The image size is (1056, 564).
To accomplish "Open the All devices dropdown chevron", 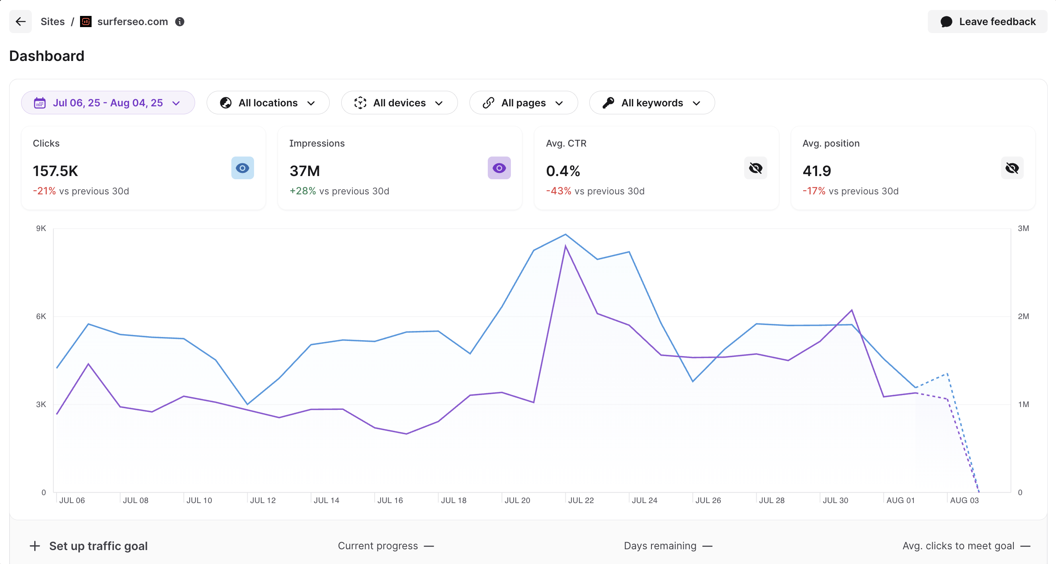I will (x=439, y=104).
